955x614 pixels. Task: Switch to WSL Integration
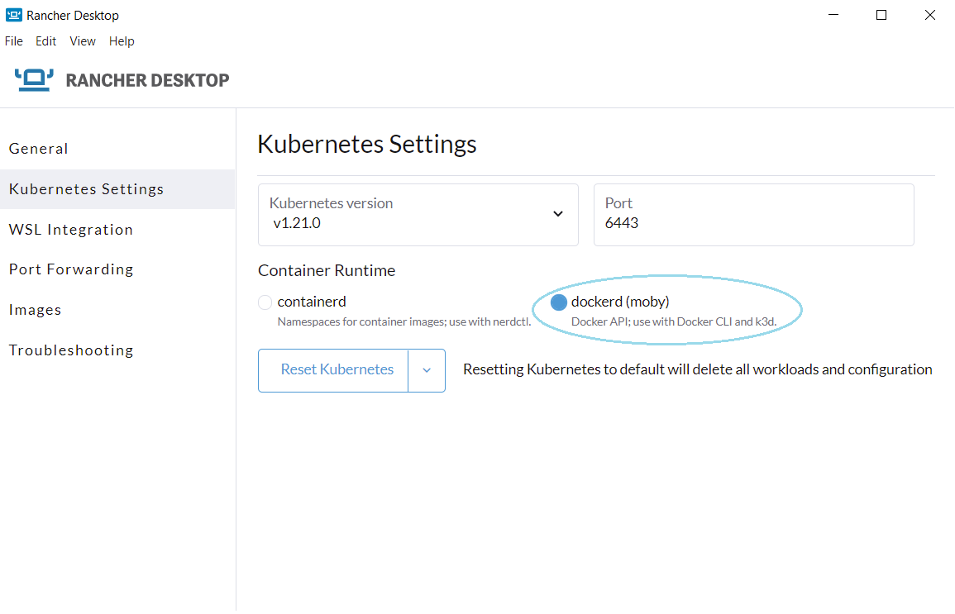point(70,229)
